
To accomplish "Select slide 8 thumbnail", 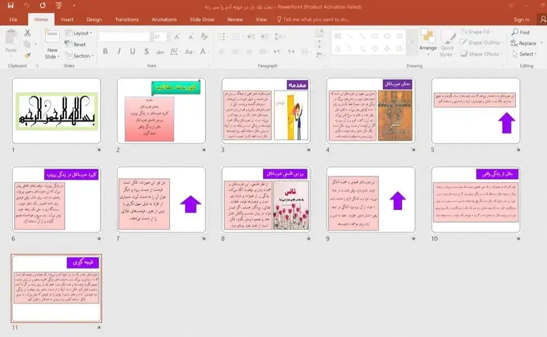I will click(x=266, y=200).
